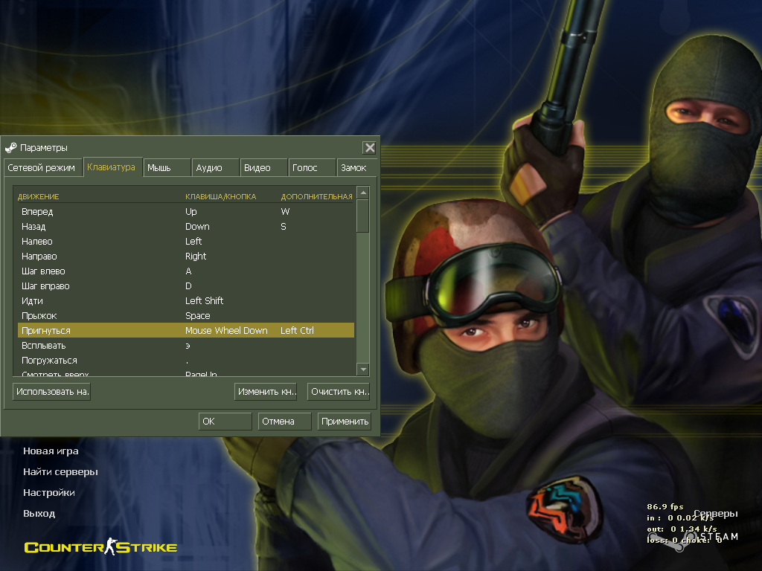
Task: Select the Прыжок action row
Action: click(185, 316)
